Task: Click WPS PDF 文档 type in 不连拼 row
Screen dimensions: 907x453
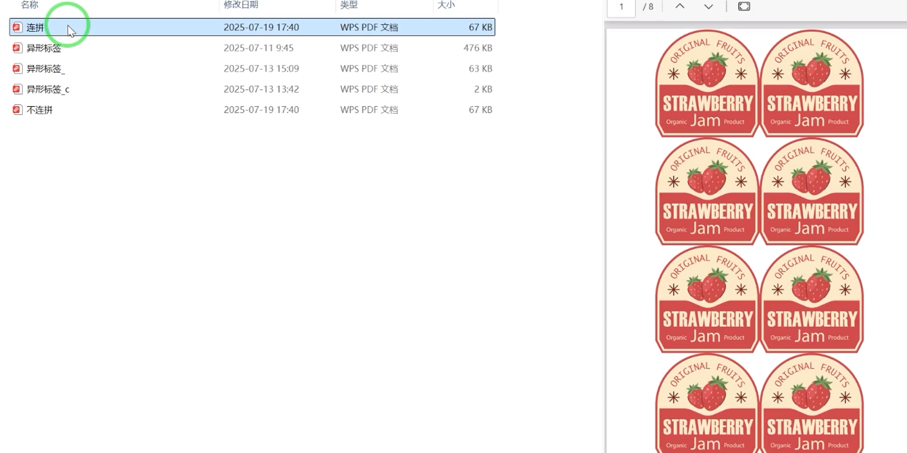Action: [x=369, y=110]
